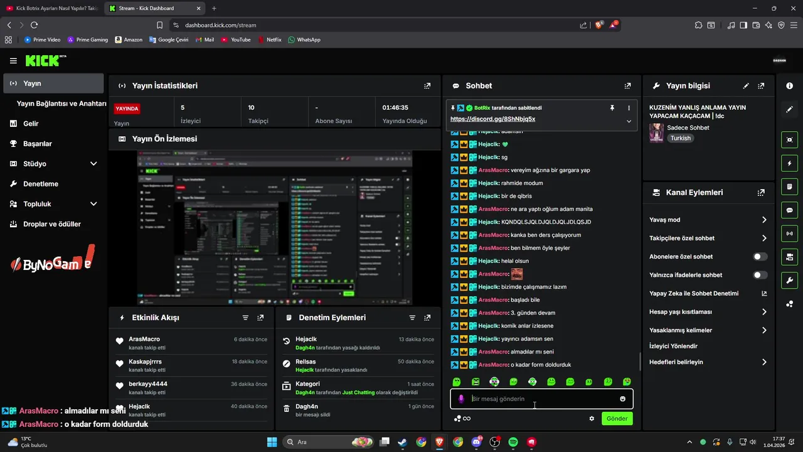
Task: Open Takipçilere özel sohbet options
Action: tap(708, 239)
